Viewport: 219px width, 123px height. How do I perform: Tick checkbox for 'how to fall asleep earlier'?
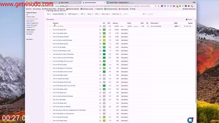47,89
